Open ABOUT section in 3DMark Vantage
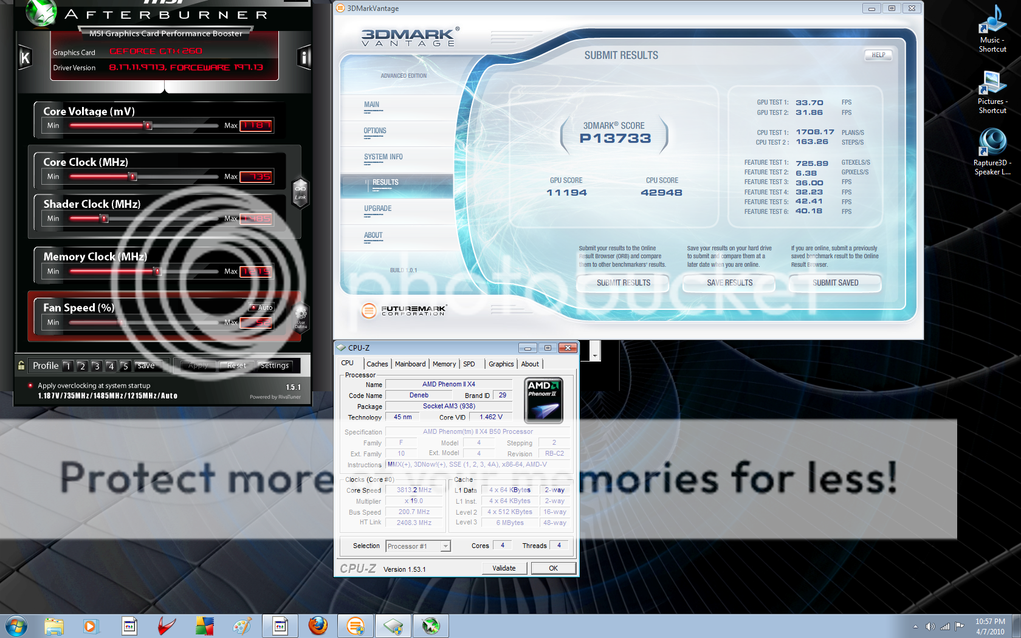 (396, 238)
